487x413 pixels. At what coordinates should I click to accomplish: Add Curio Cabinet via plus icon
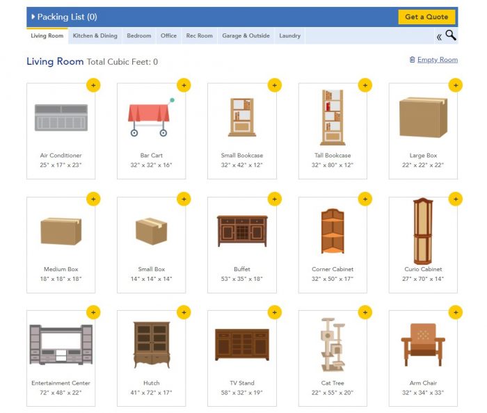(456, 199)
